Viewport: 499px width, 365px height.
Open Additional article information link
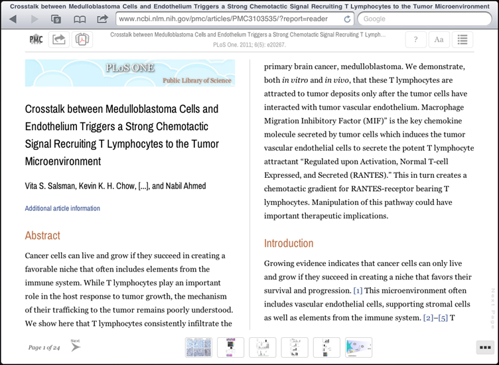pyautogui.click(x=62, y=208)
